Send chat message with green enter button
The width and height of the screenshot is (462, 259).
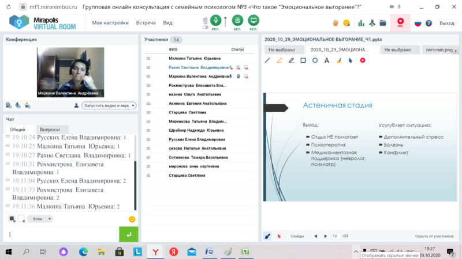coord(128,234)
